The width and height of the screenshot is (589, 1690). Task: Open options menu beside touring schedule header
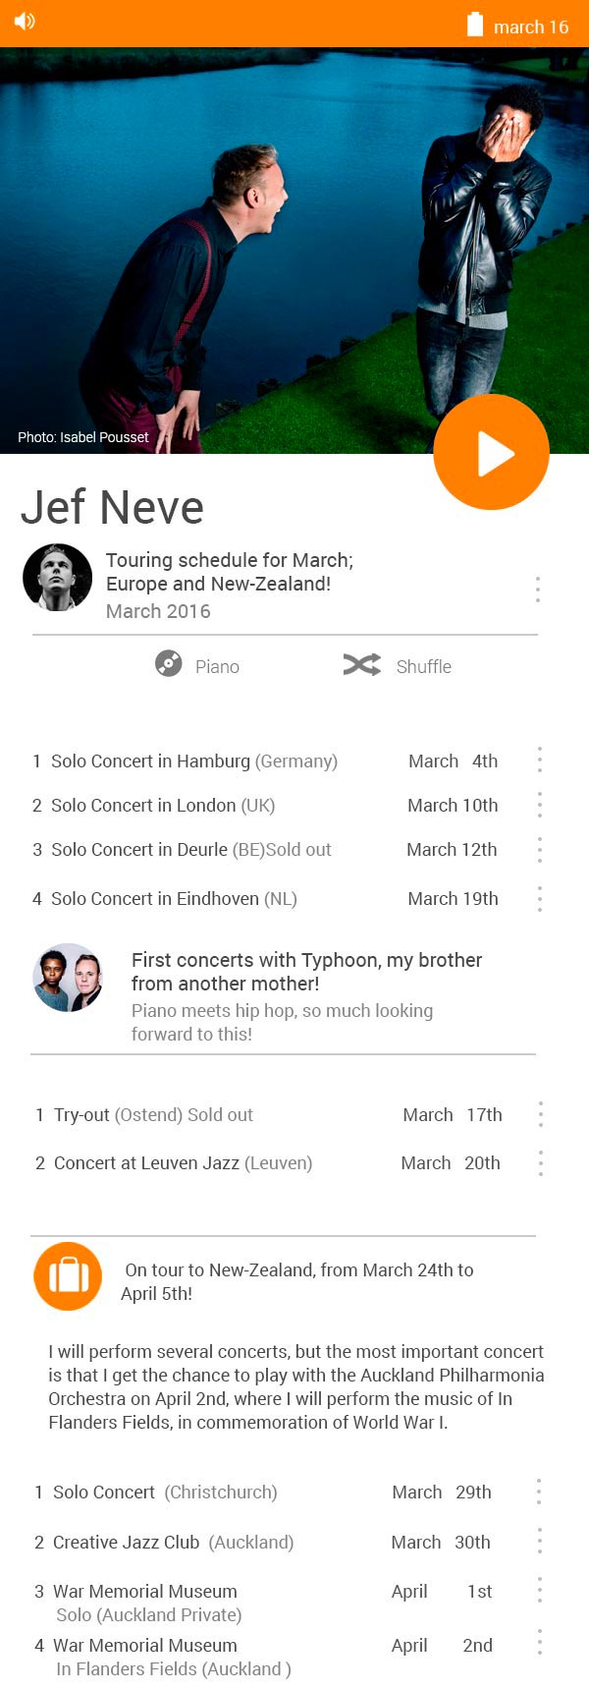537,590
